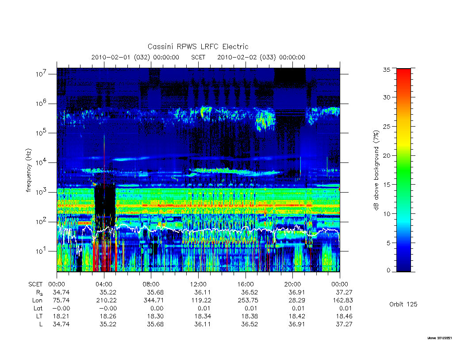Image resolution: width=453 pixels, height=340 pixels.
Task: Click the colorbar tick label "10"
Action: (x=386, y=214)
